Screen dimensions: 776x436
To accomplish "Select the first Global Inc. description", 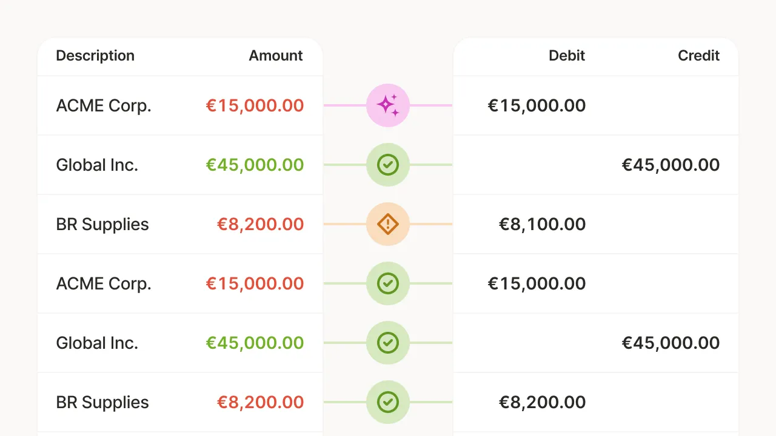I will coord(97,165).
